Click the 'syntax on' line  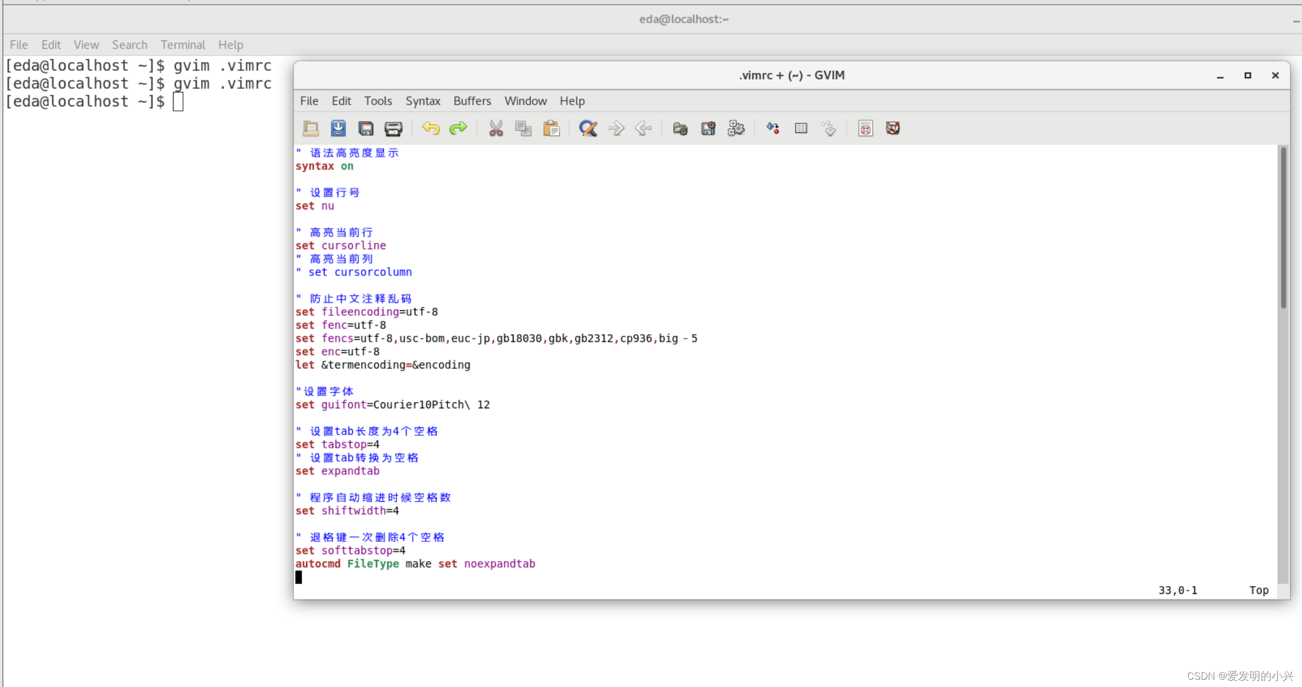coord(324,166)
